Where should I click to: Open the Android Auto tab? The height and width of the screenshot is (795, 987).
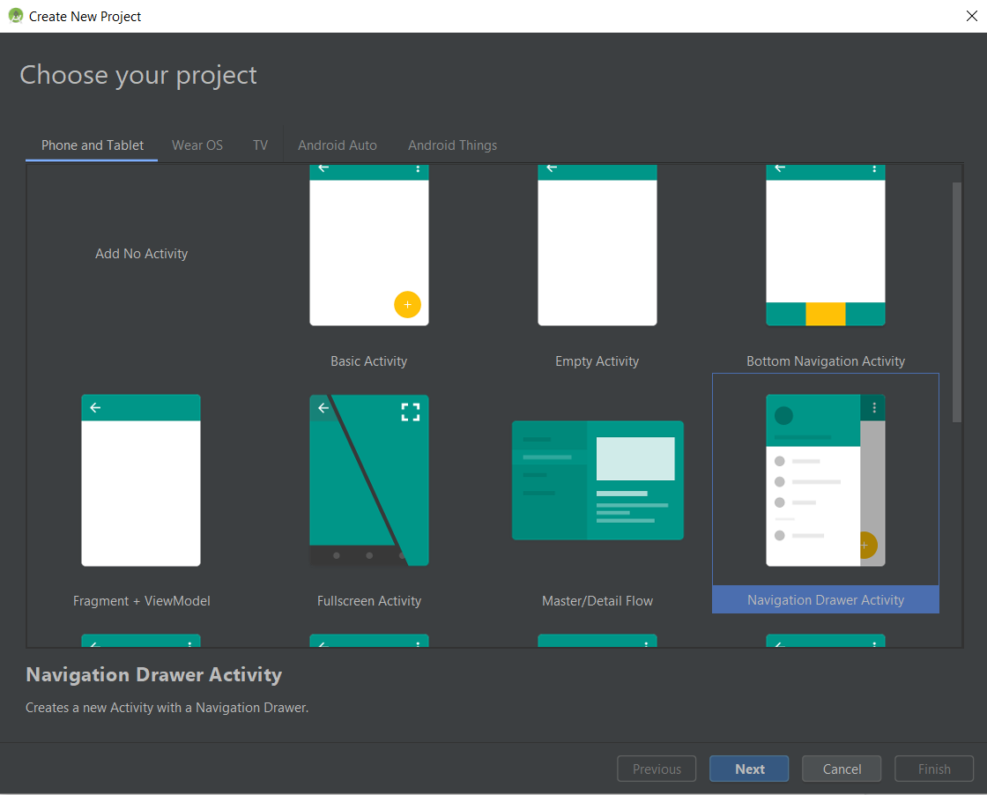338,145
